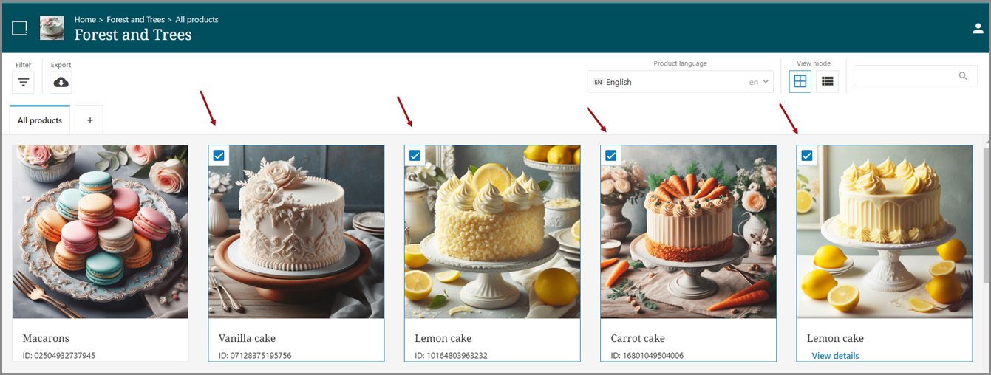Switch to list view mode
The width and height of the screenshot is (991, 375).
point(828,81)
